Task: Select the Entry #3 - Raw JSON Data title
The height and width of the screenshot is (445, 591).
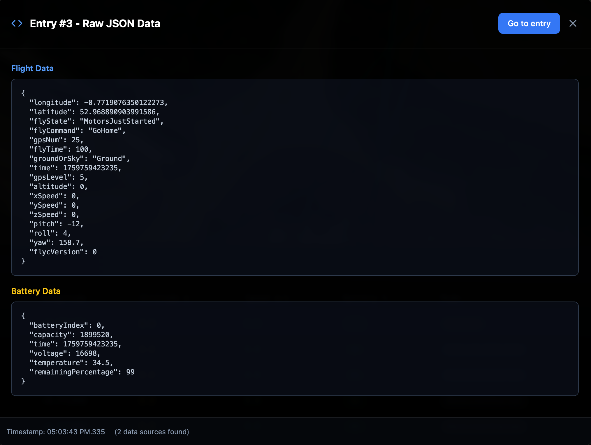Action: click(x=95, y=23)
